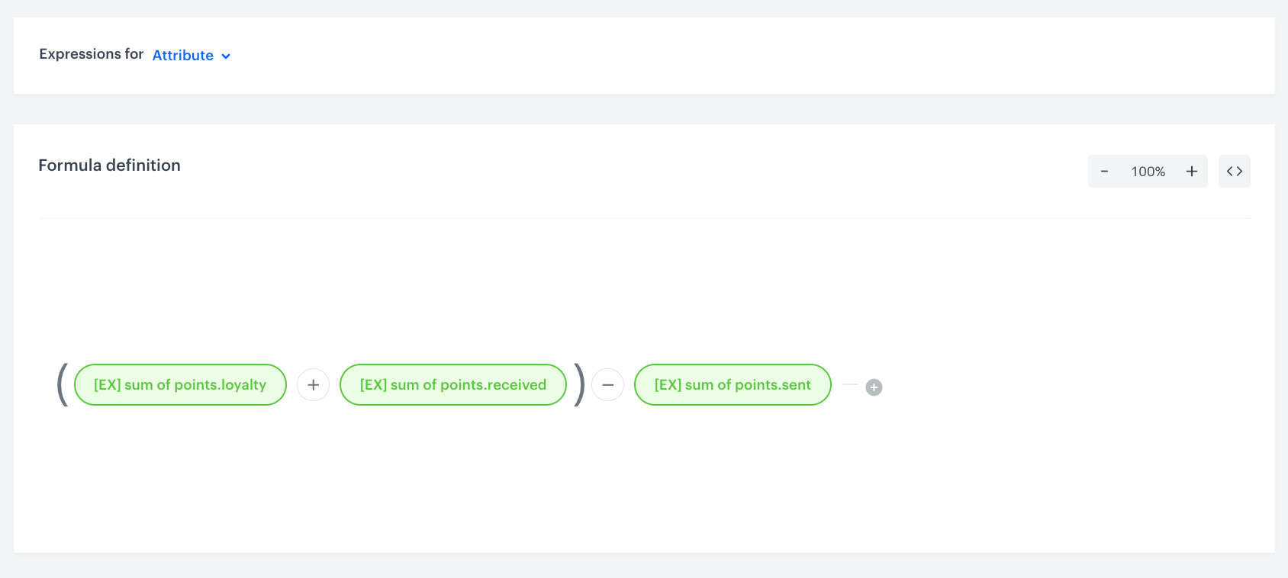The image size is (1288, 578).
Task: Select the sum of points.loyalty expression
Action: 180,385
